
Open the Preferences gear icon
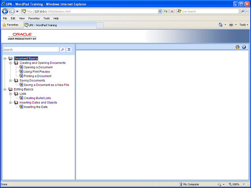coord(237,47)
